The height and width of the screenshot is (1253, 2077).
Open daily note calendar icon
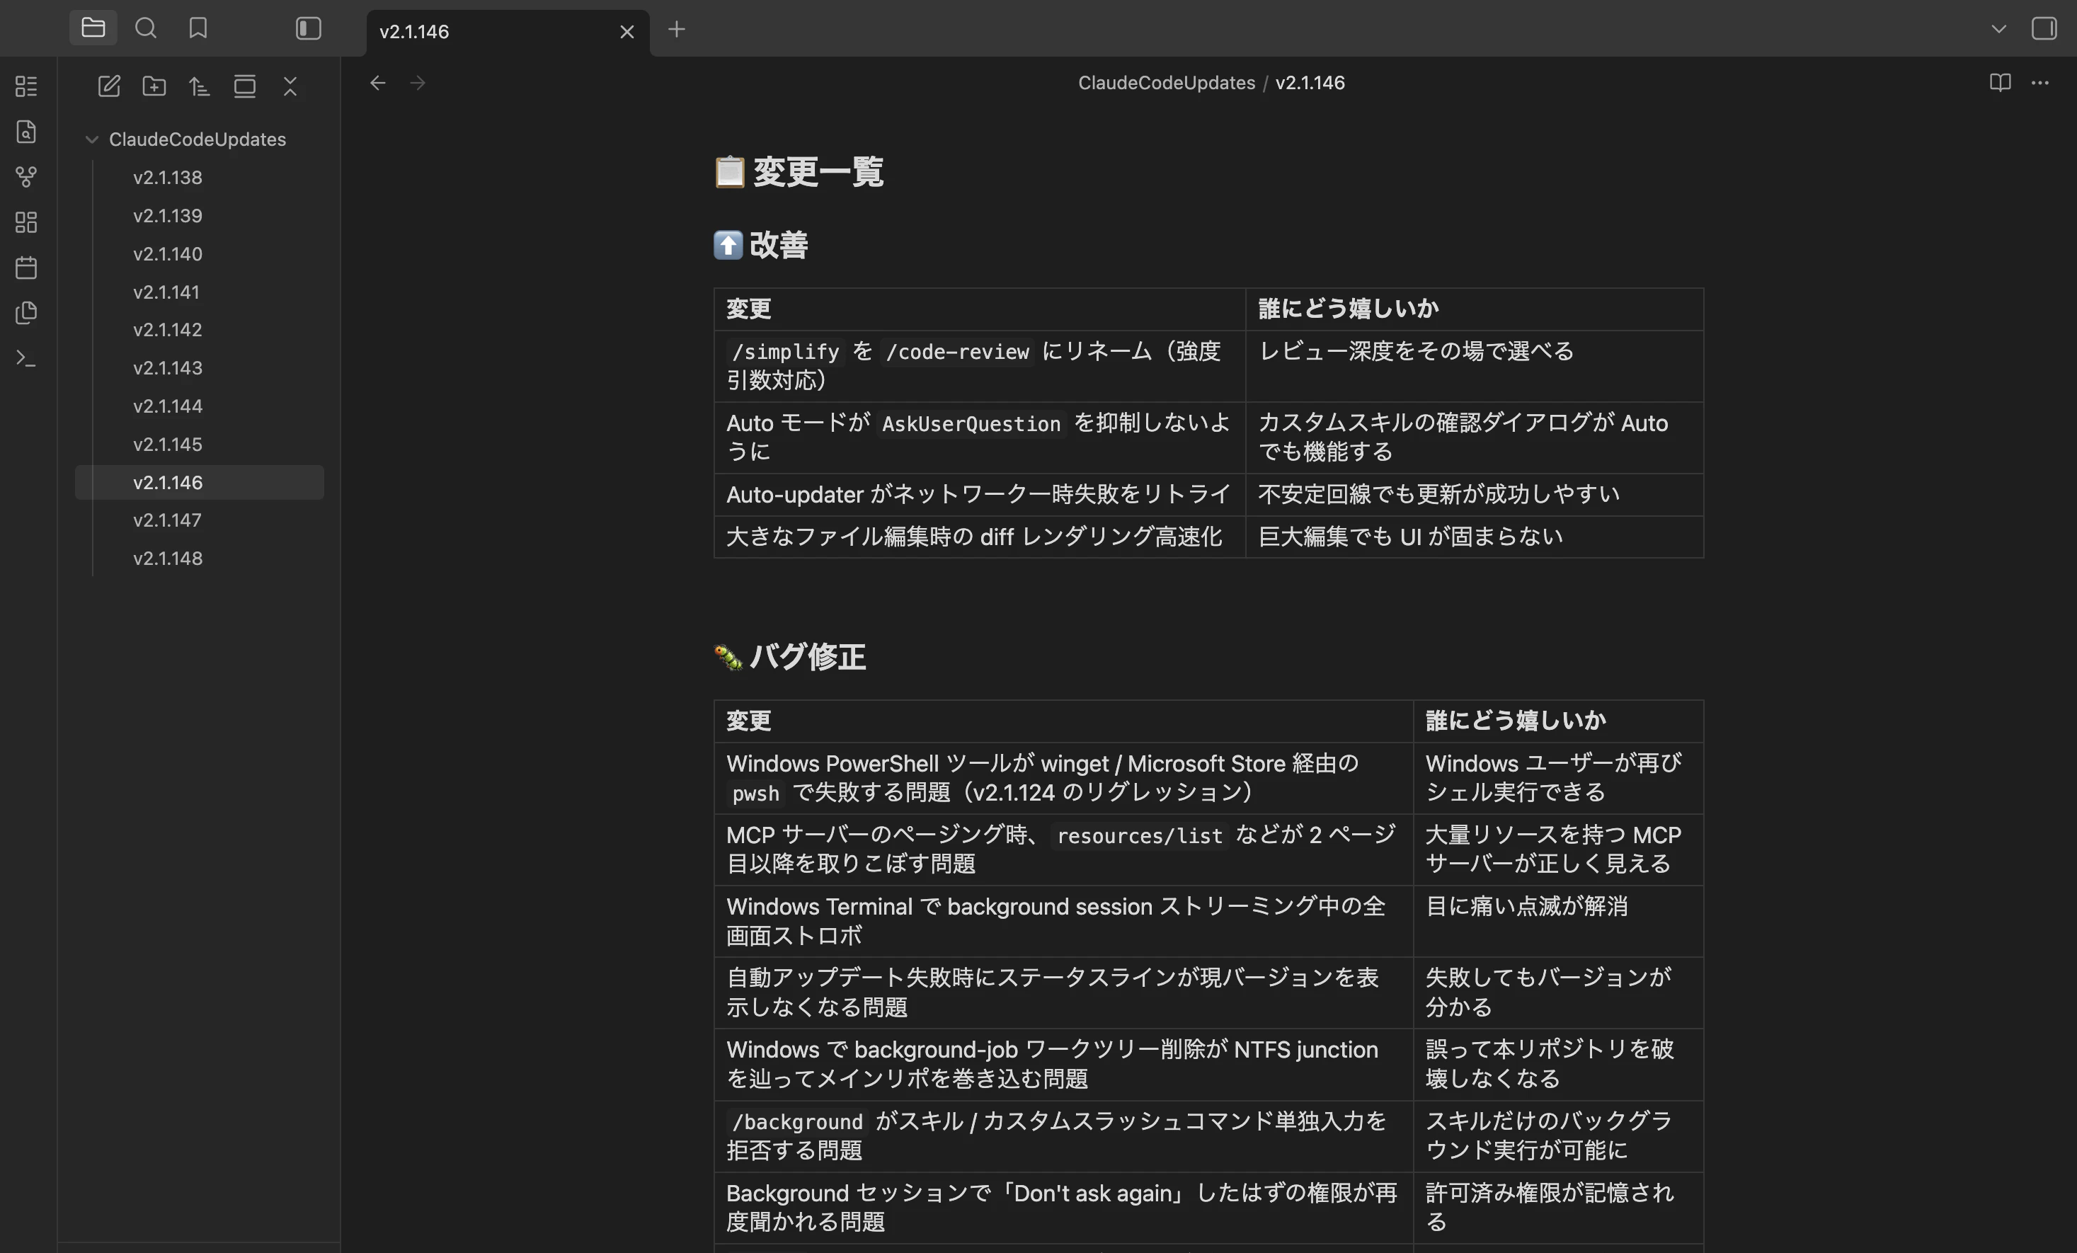click(26, 268)
